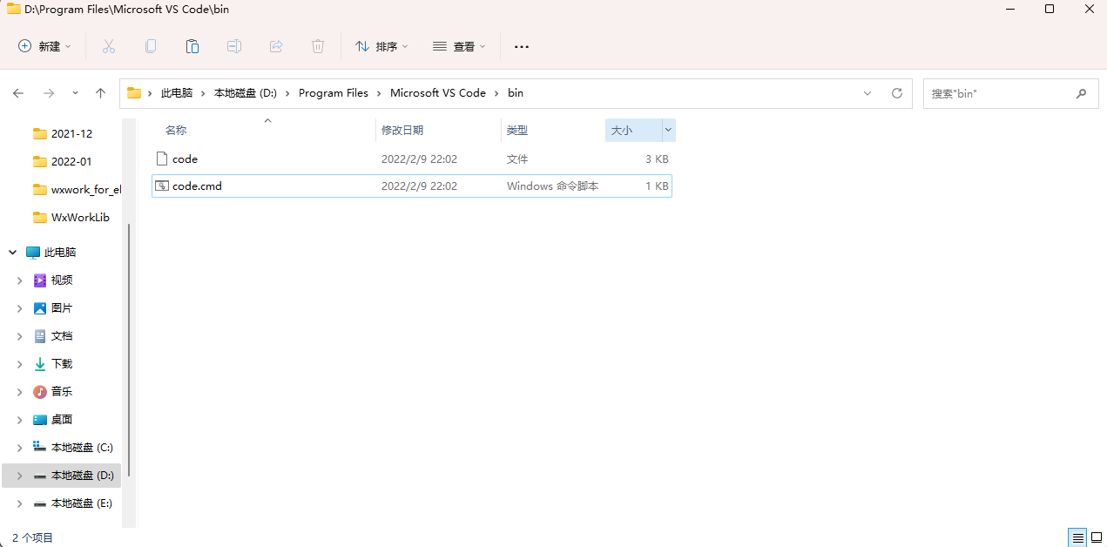Expand the 文档 tree node
Screen dimensions: 1107x547
click(20, 335)
